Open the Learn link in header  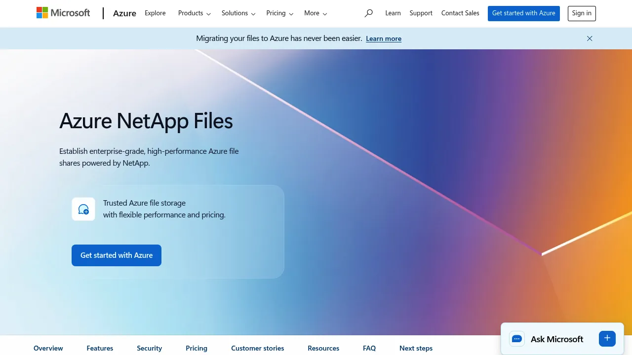393,13
